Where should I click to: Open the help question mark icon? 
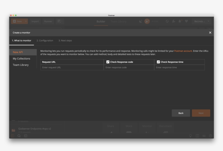coord(210,136)
